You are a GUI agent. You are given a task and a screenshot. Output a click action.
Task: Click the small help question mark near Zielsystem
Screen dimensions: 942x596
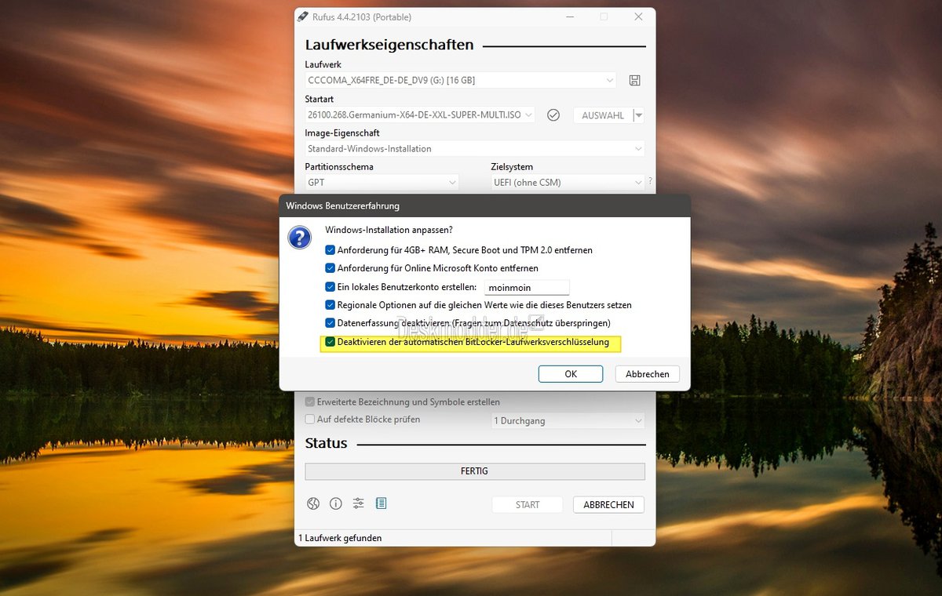coord(650,181)
